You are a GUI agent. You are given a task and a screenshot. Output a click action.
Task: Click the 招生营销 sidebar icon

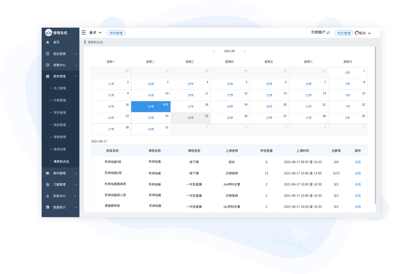point(48,54)
